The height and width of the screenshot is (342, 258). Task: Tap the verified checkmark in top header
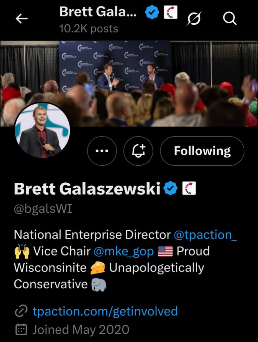coord(152,12)
